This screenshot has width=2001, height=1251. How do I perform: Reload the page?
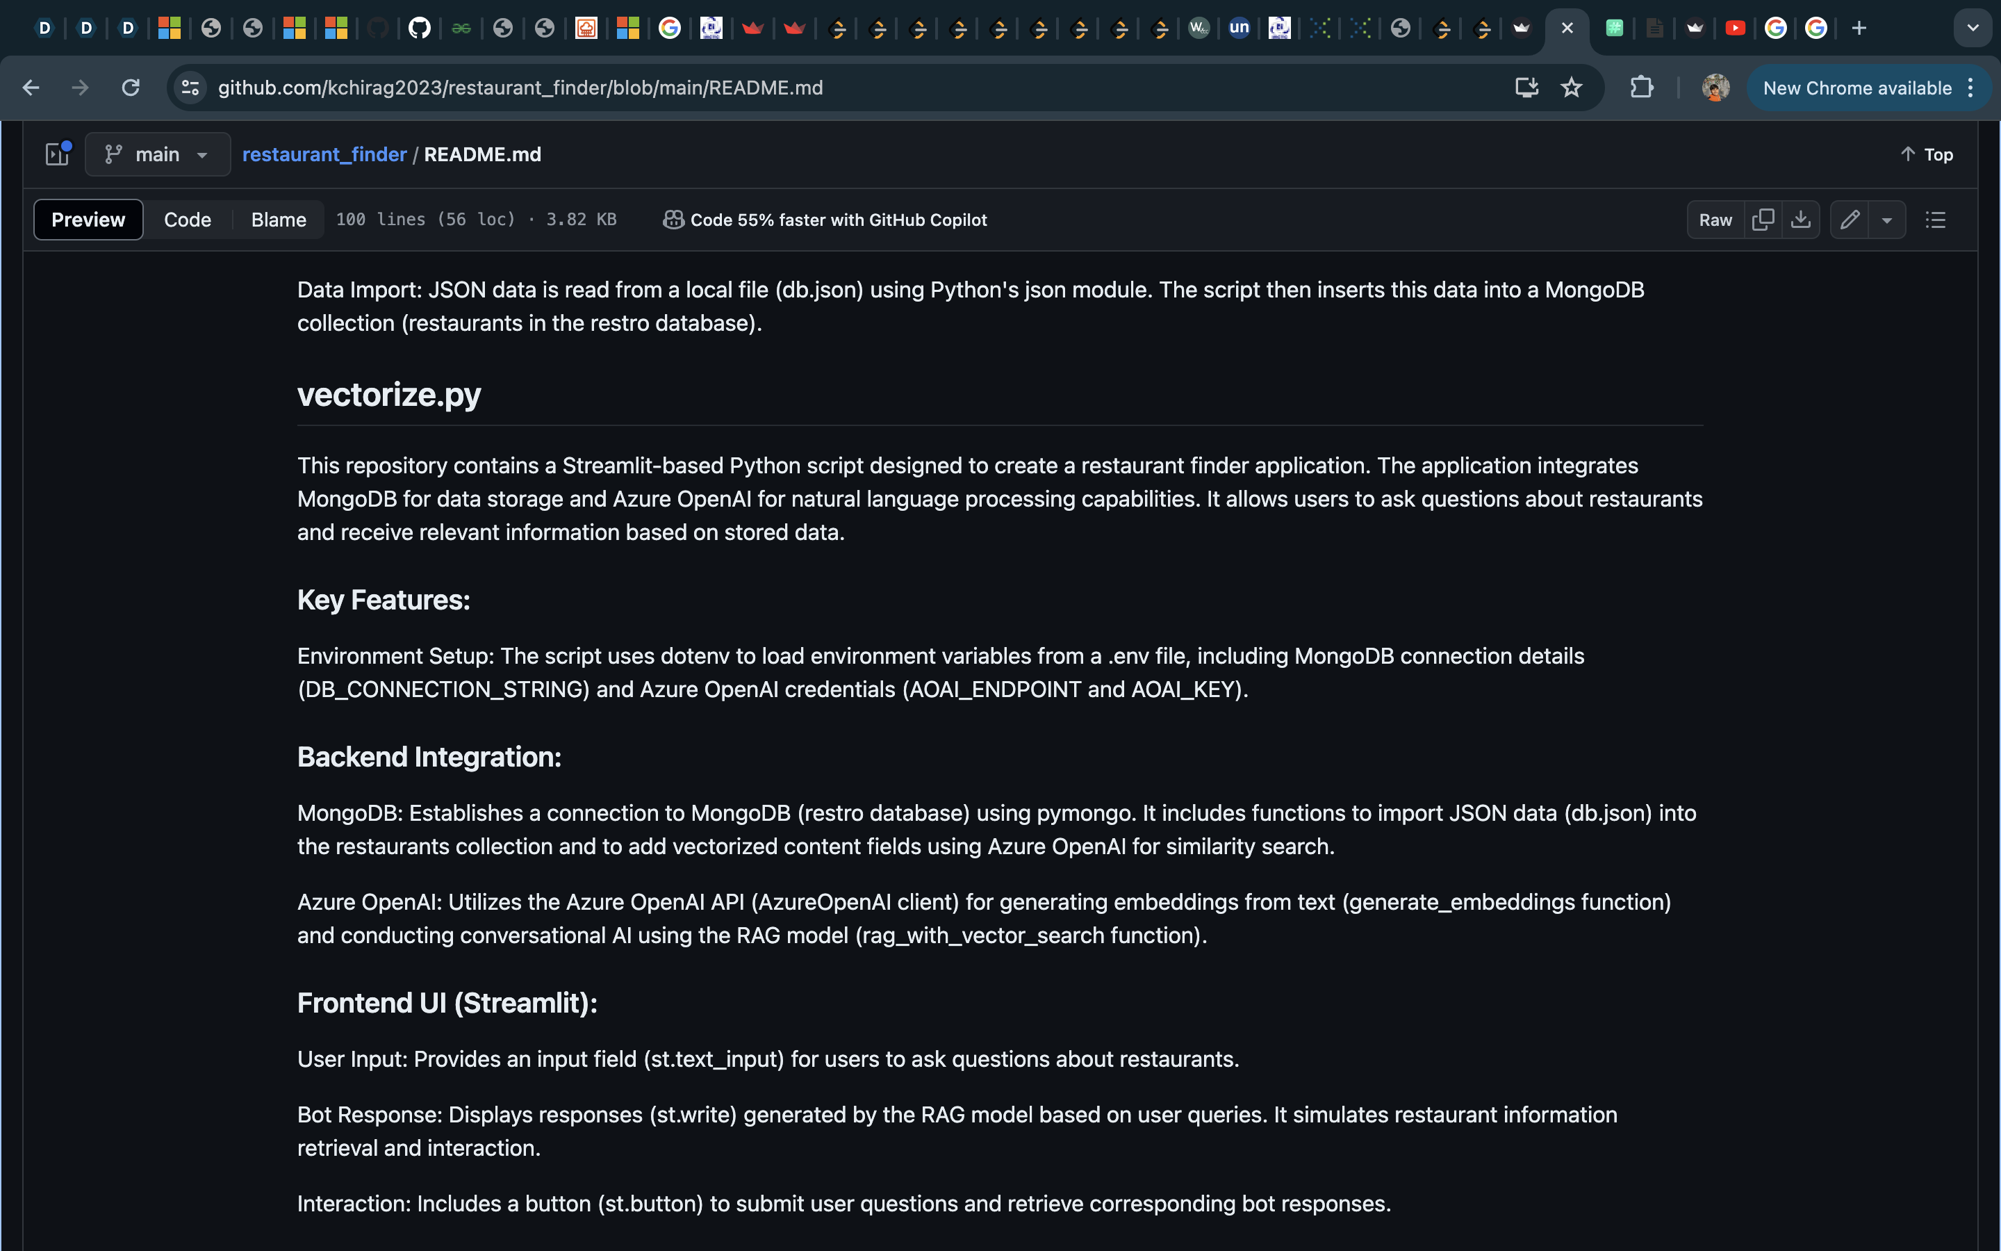[131, 88]
